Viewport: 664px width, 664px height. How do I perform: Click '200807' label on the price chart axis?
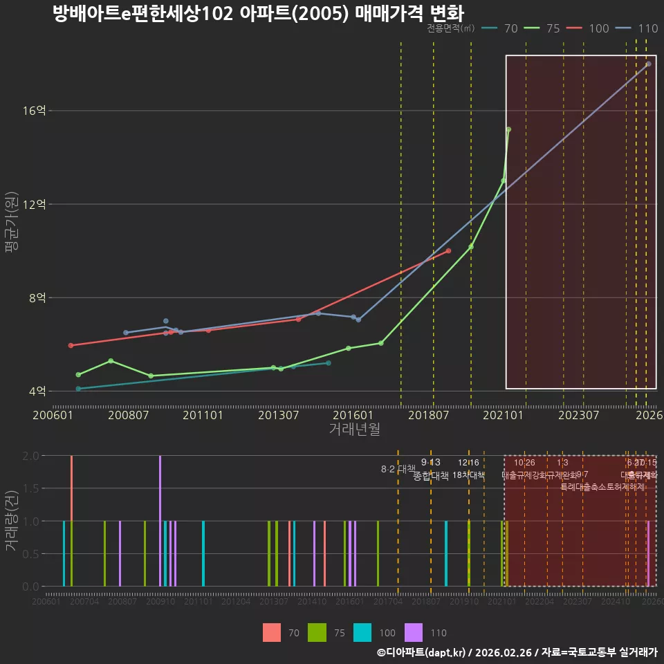pyautogui.click(x=129, y=415)
